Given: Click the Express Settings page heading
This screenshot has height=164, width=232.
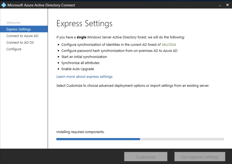Looking at the screenshot, I should [84, 23].
